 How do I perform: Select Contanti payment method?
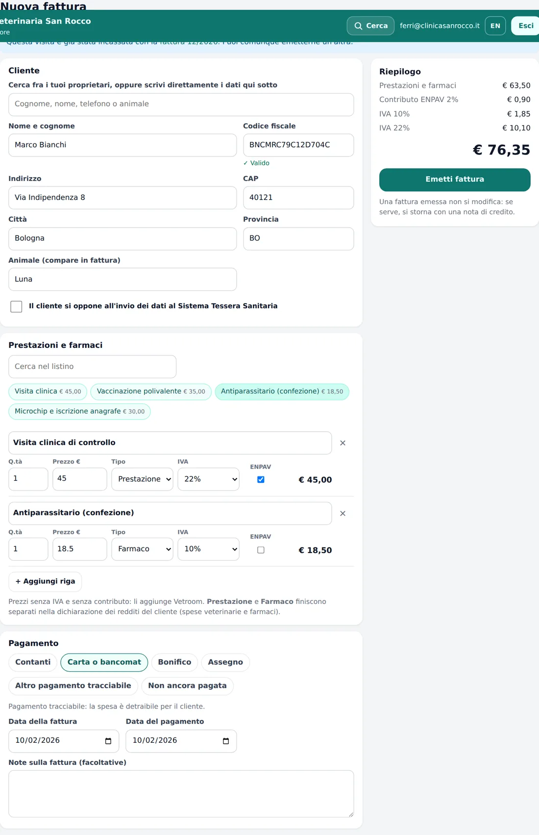(x=33, y=662)
